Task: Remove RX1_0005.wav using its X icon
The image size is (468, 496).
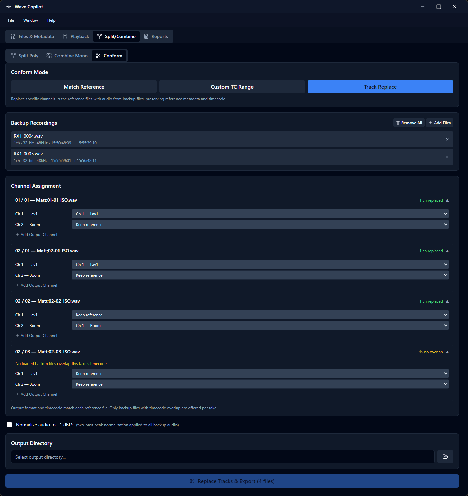Action: tap(447, 157)
